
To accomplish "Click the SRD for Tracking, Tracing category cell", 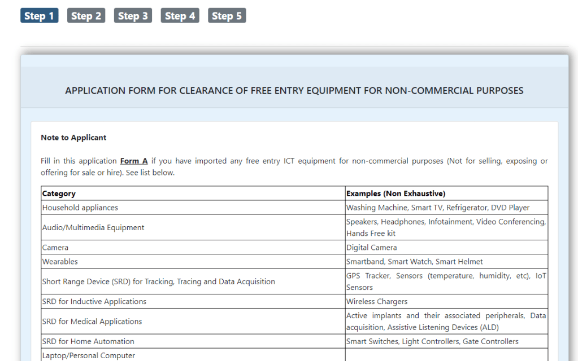I will [158, 281].
